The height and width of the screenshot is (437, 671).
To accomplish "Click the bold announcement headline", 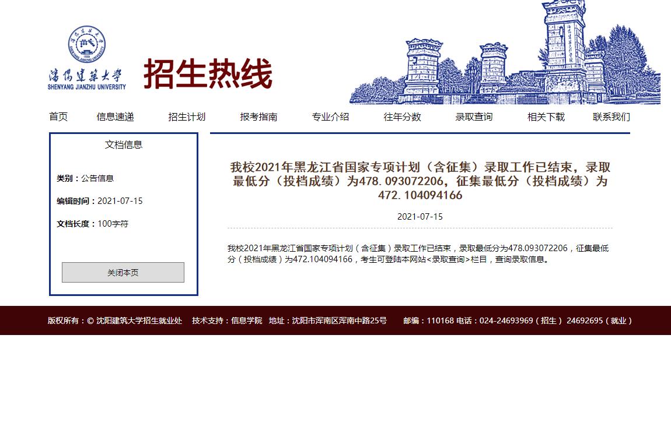I will pos(420,181).
